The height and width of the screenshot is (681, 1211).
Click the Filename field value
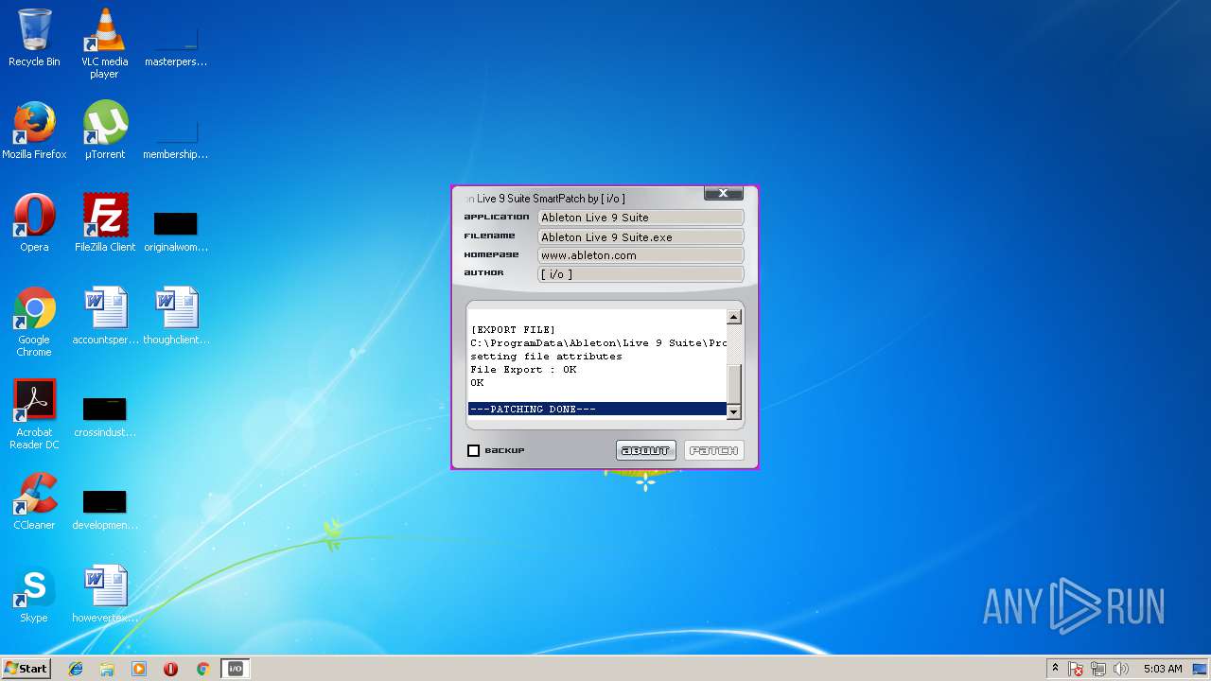(x=641, y=236)
